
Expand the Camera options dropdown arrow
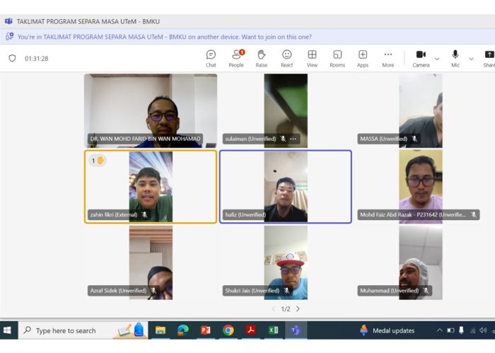click(437, 59)
